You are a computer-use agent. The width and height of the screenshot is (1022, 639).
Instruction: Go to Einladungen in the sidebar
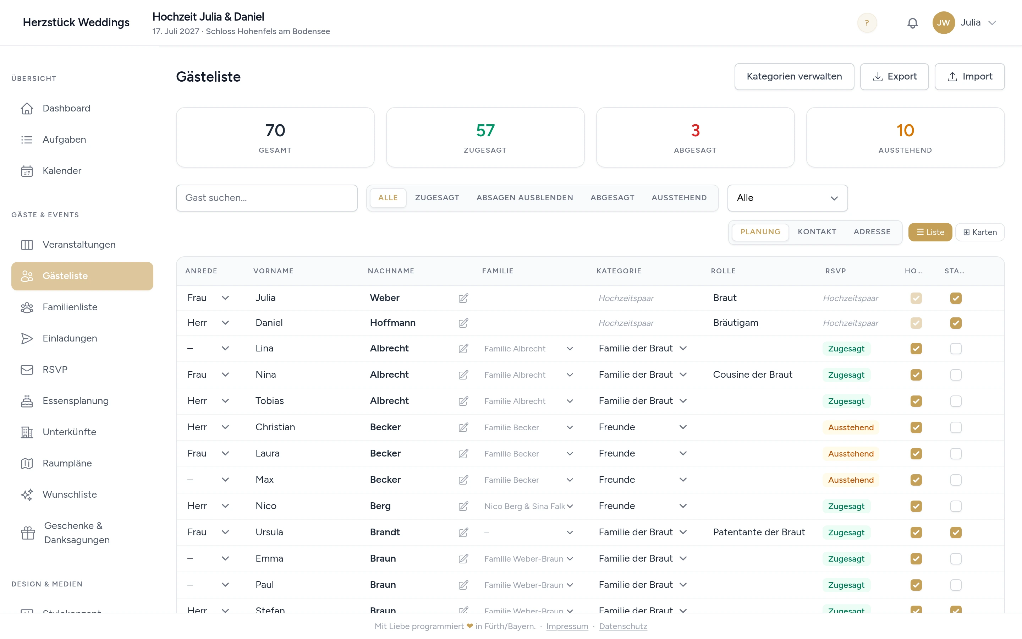tap(82, 339)
